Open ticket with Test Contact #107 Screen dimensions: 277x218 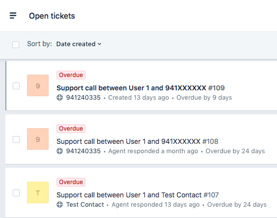[138, 195]
